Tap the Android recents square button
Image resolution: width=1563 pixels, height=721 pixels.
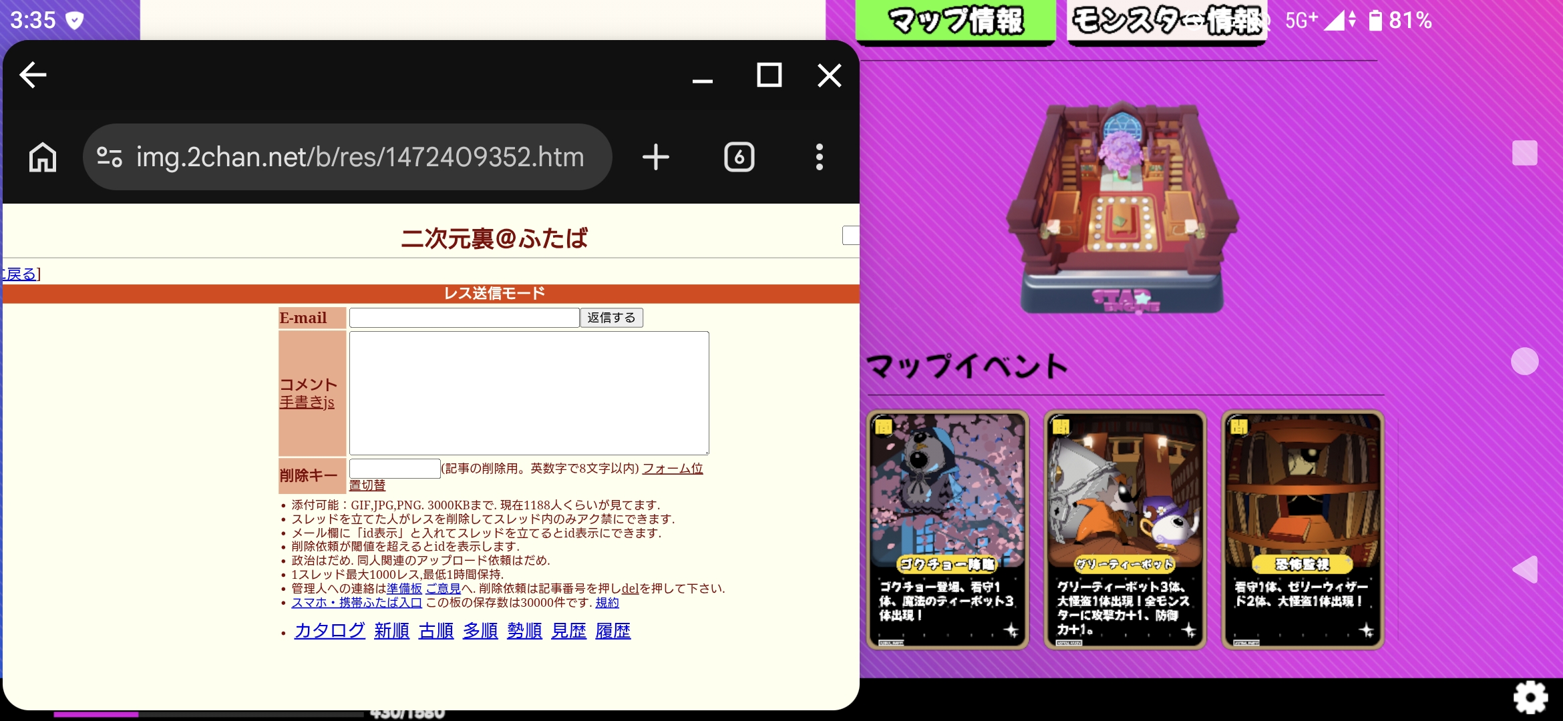pyautogui.click(x=1525, y=153)
